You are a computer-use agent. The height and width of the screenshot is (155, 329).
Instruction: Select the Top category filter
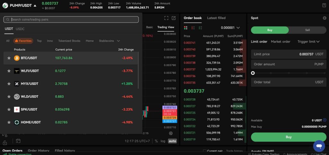click(x=39, y=41)
